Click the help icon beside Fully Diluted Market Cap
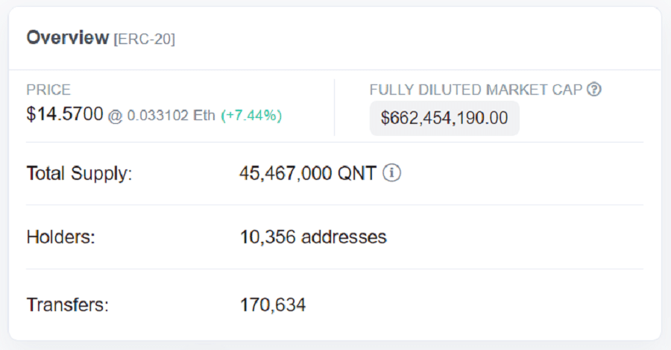This screenshot has width=671, height=350. [x=594, y=90]
